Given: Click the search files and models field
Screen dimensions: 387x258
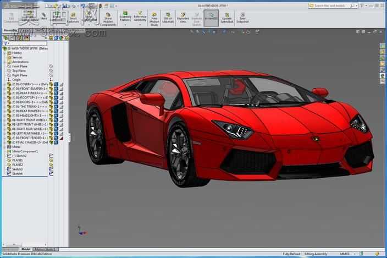Looking at the screenshot, I should point(332,6).
